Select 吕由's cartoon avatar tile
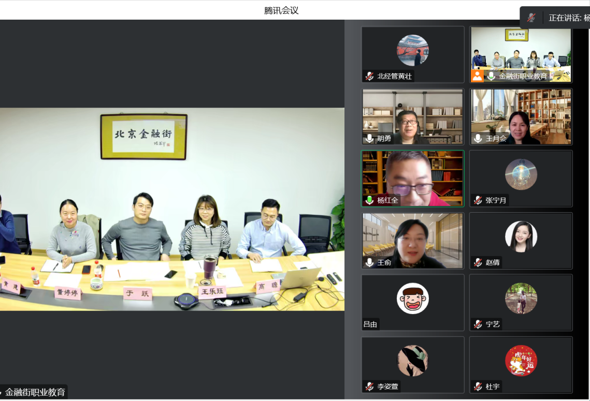The image size is (590, 401). click(412, 299)
